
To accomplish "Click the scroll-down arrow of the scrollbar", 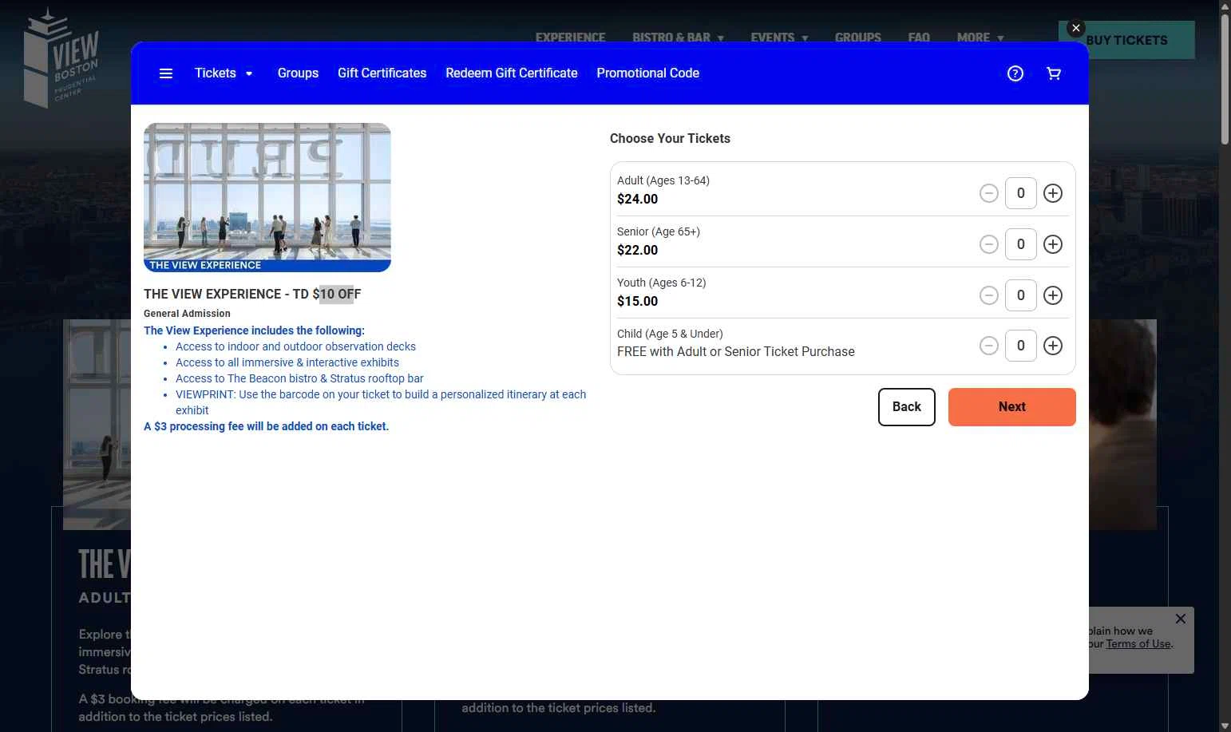I will (x=1225, y=725).
